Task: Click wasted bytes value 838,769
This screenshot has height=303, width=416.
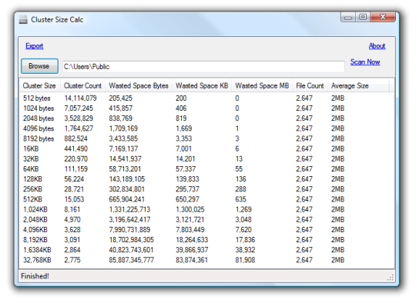Action: 120,118
